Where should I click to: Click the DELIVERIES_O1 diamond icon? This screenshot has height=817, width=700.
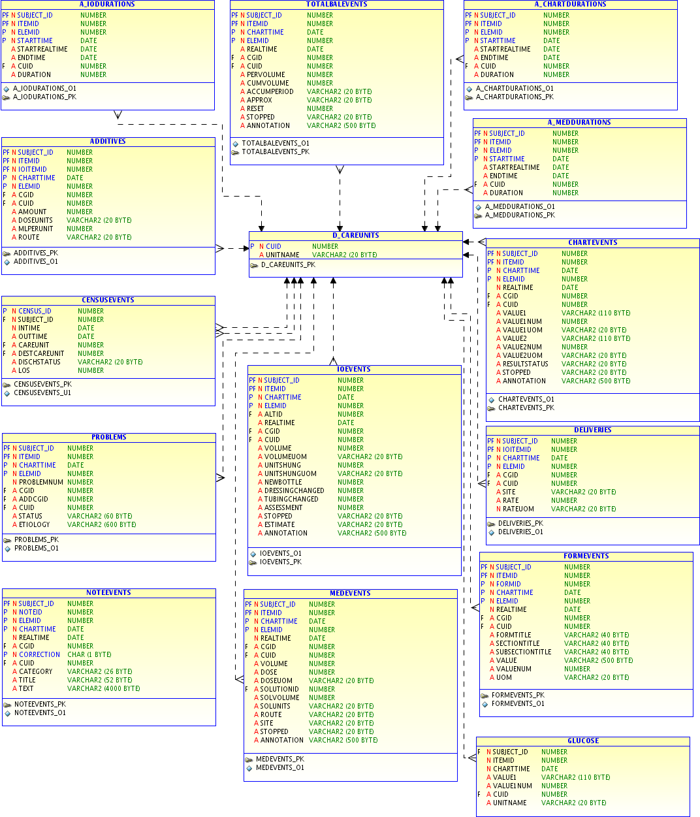(x=491, y=532)
